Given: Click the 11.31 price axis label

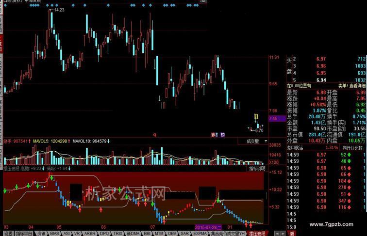Looking at the screenshot, I should 274,58.
